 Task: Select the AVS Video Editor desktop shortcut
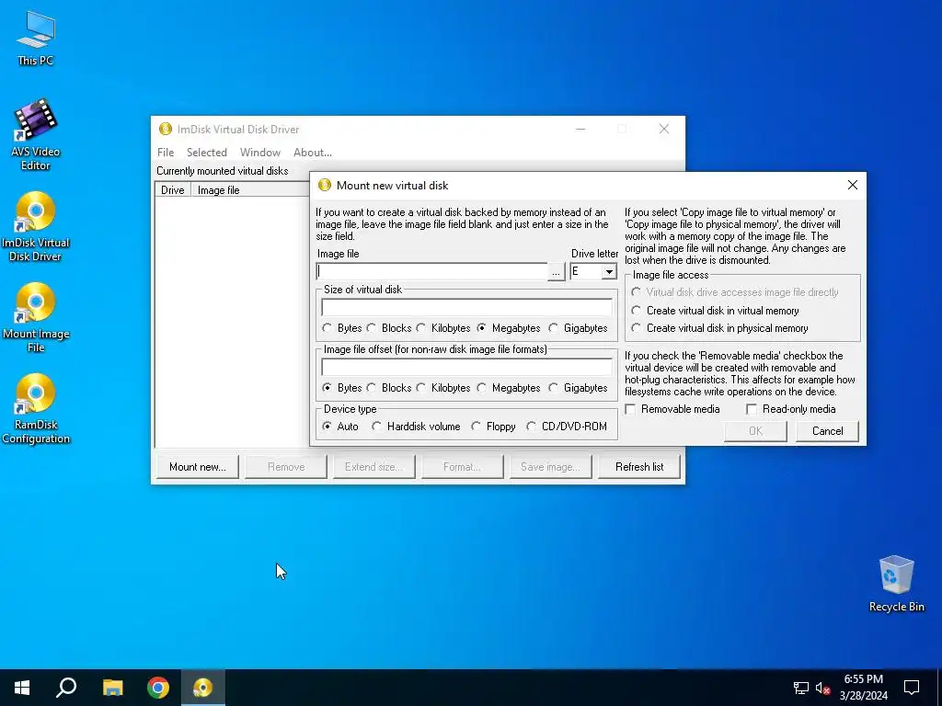(x=36, y=134)
